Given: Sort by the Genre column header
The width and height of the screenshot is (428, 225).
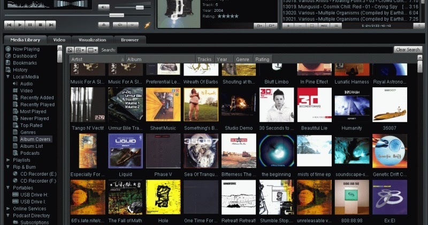Looking at the screenshot, I should (x=243, y=59).
